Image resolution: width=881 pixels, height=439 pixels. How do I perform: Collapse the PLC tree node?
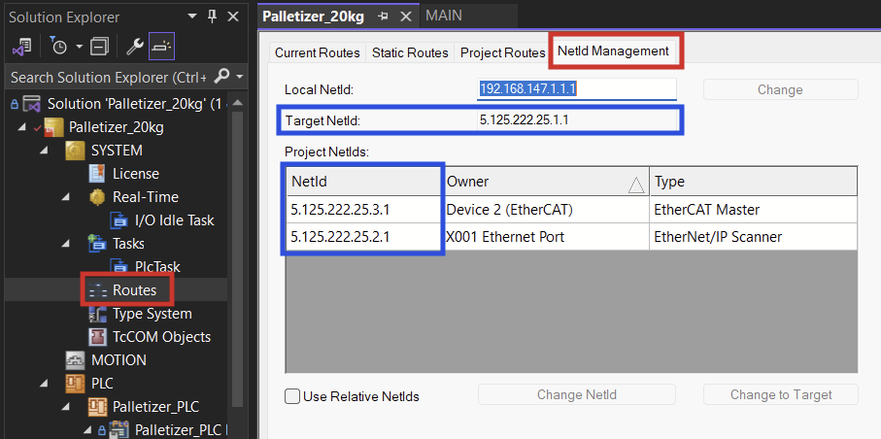point(44,384)
